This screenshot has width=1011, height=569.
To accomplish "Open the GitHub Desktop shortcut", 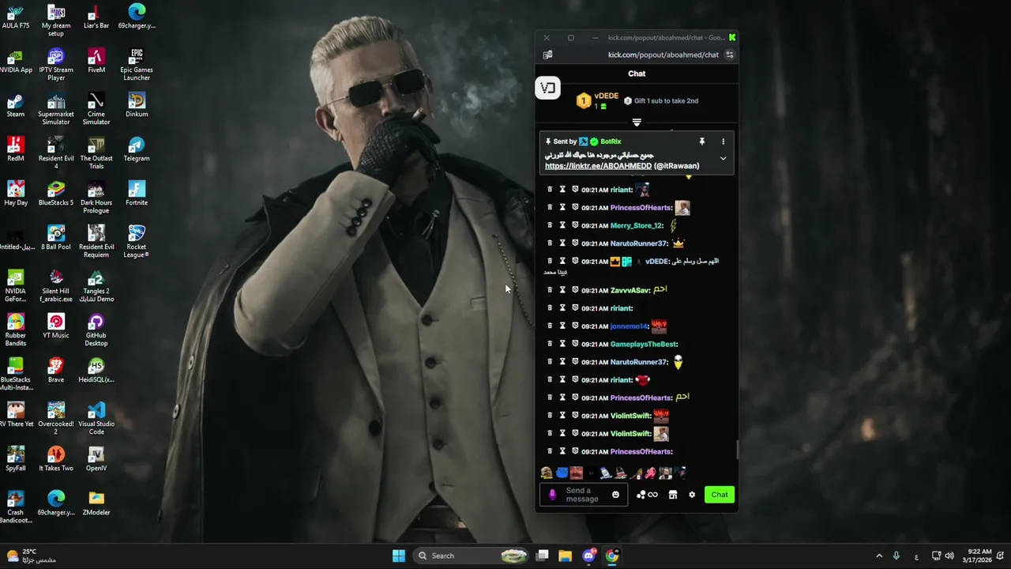I will tap(96, 330).
